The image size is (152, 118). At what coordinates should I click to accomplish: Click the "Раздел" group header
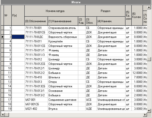(x=105, y=11)
